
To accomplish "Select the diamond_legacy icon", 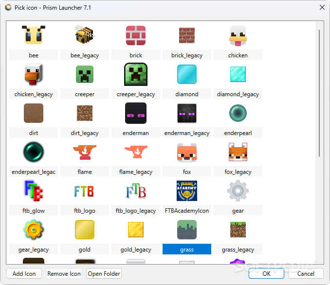I will (x=238, y=74).
